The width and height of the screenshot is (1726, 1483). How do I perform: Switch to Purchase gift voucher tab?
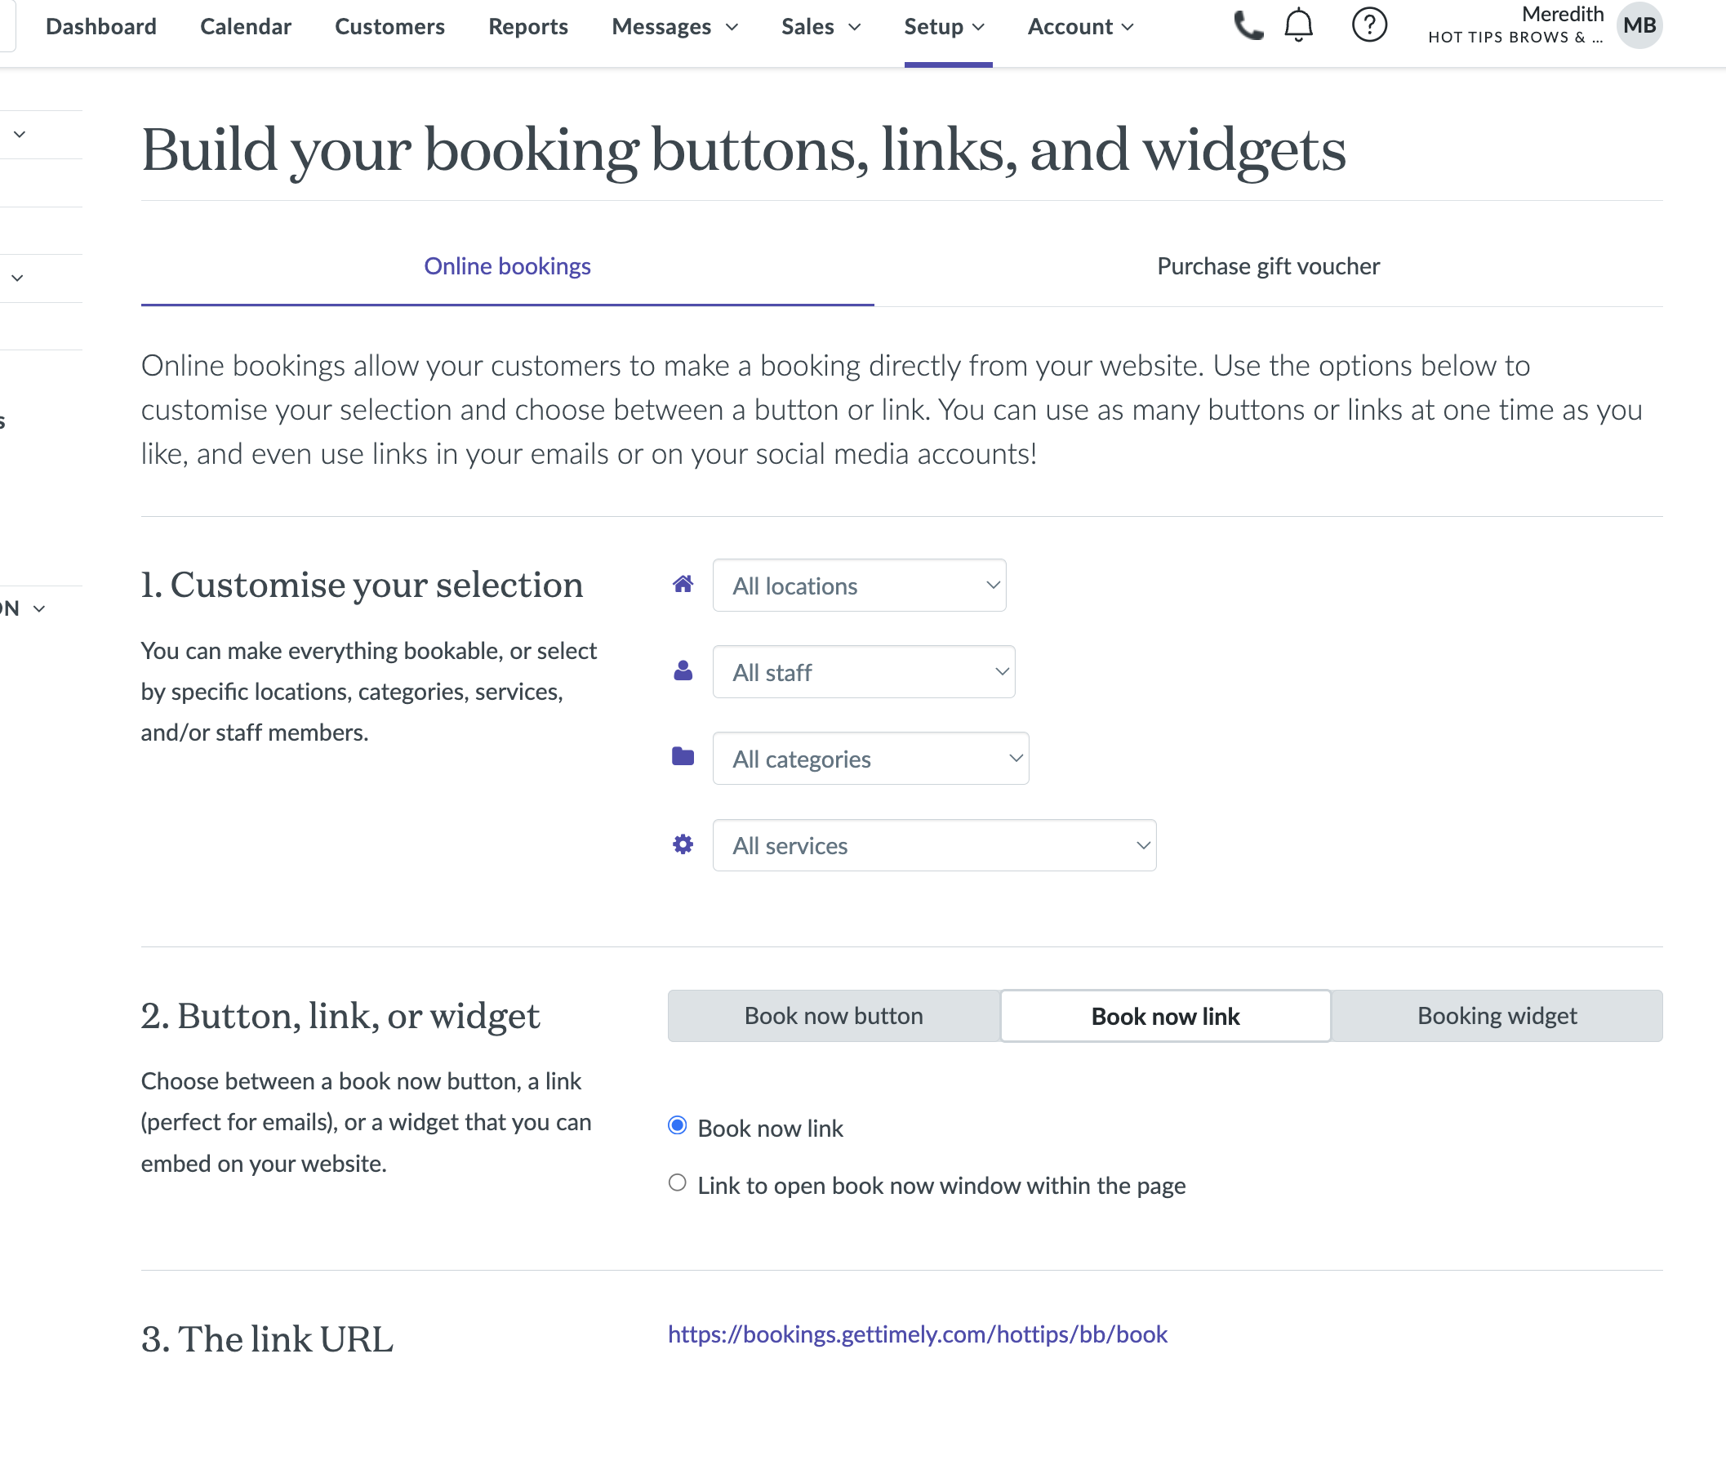[1268, 266]
